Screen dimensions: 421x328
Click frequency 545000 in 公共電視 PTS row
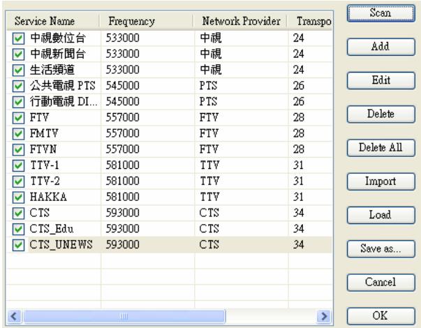(x=122, y=86)
